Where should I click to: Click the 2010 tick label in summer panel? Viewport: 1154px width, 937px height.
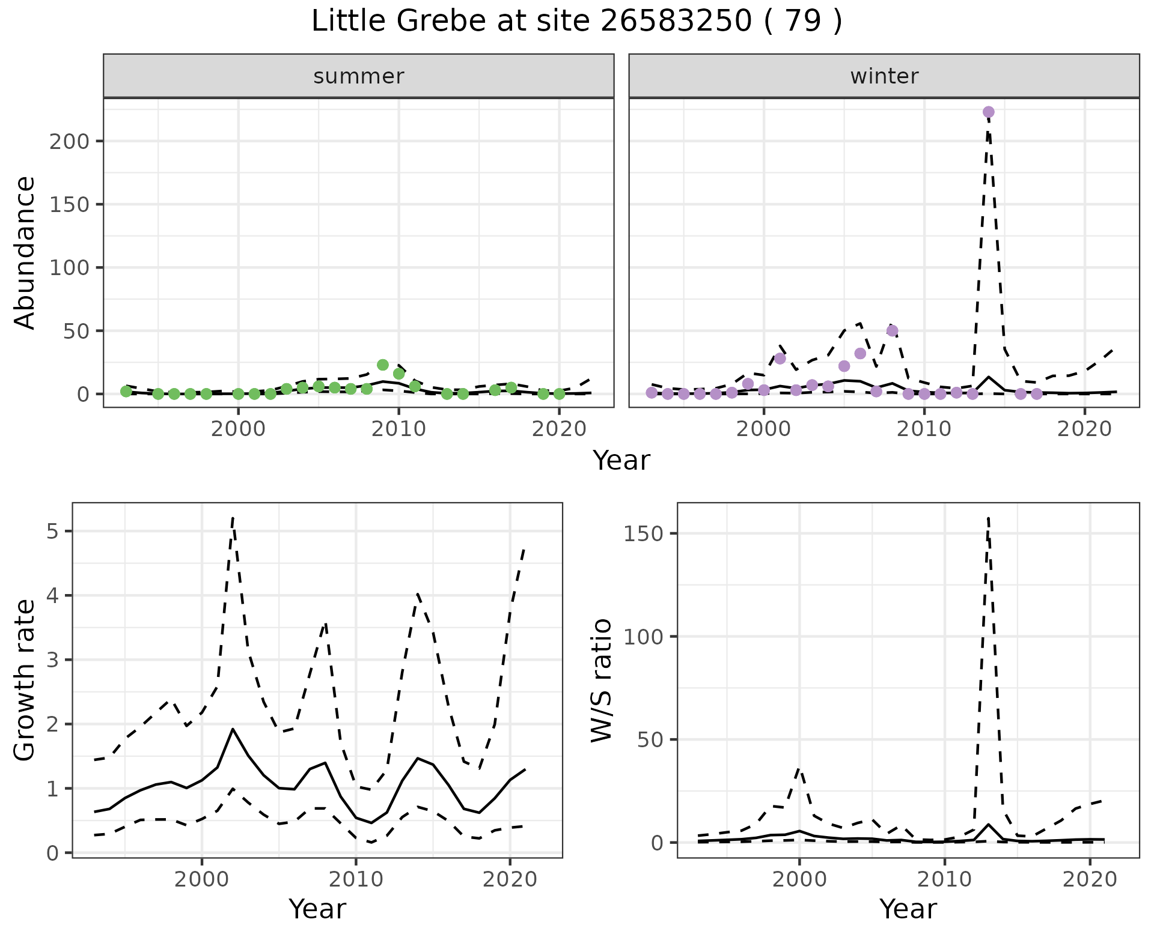[x=398, y=429]
